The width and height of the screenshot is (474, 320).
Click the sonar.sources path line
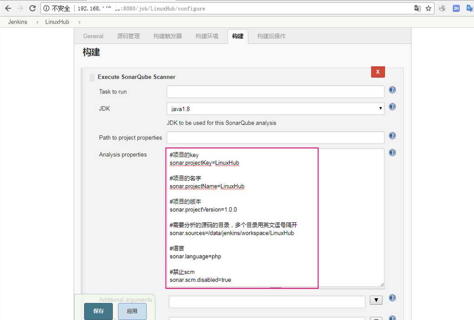(x=232, y=233)
